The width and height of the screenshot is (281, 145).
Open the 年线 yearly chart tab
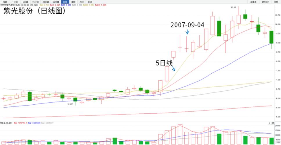pyautogui.click(x=90, y=2)
